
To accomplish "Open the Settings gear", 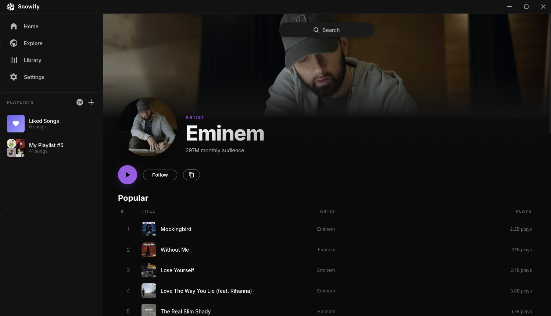I will (14, 77).
